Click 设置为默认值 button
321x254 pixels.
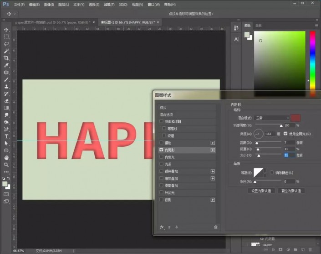(261, 191)
